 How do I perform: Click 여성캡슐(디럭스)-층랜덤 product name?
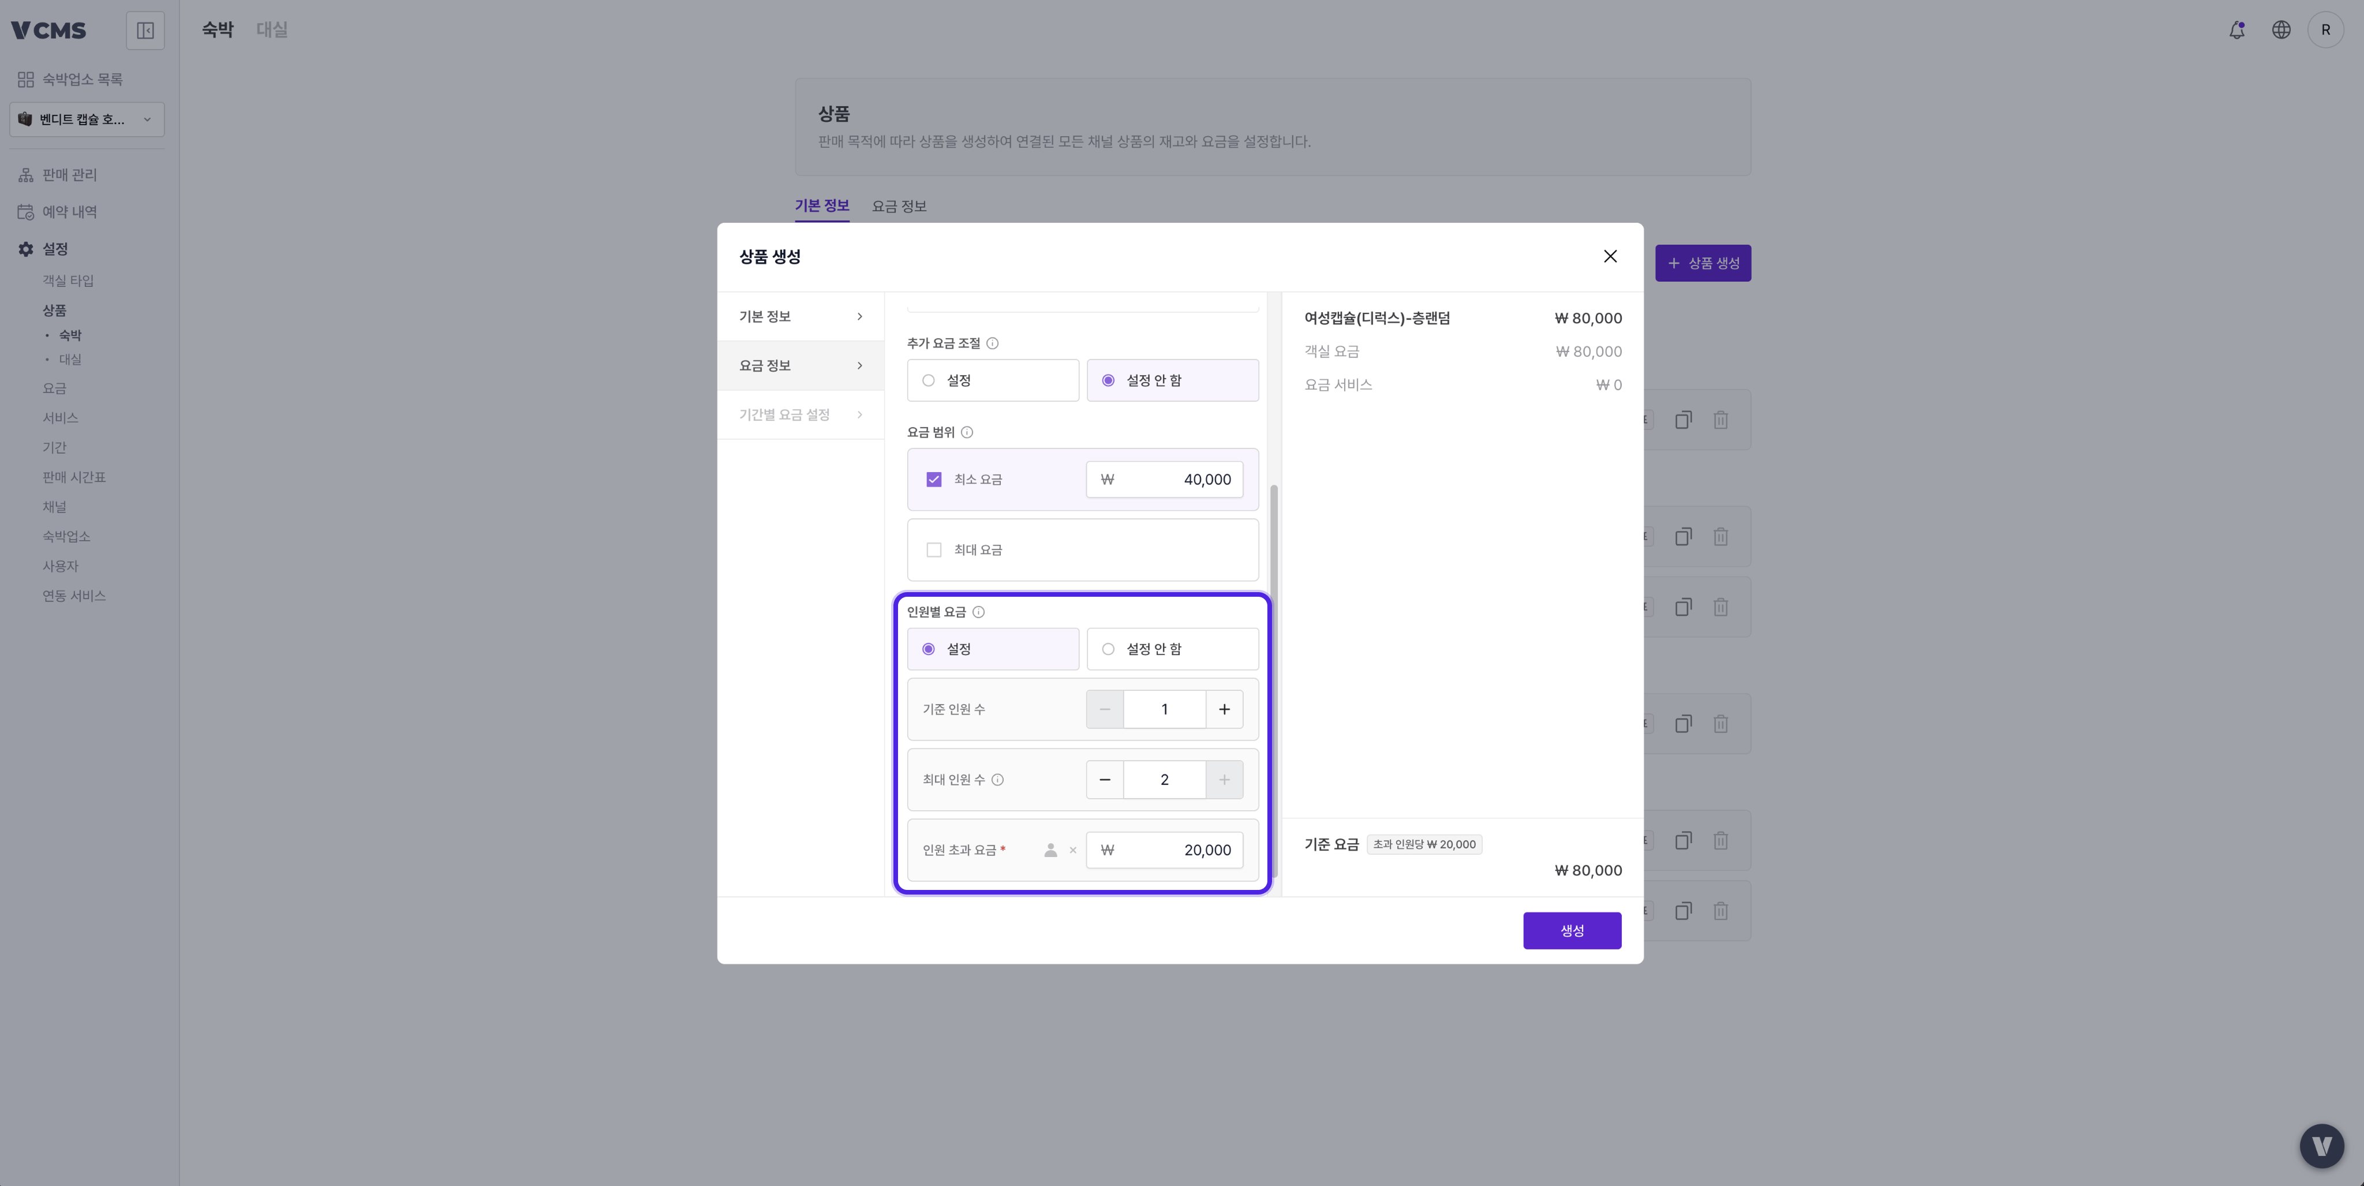1376,319
